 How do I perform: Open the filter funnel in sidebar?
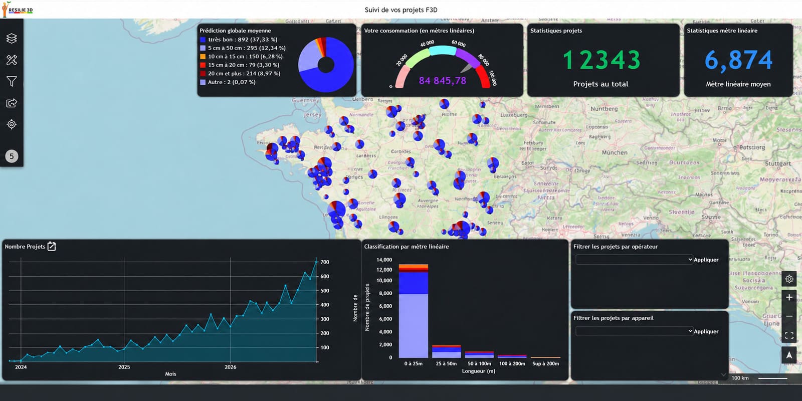point(12,81)
